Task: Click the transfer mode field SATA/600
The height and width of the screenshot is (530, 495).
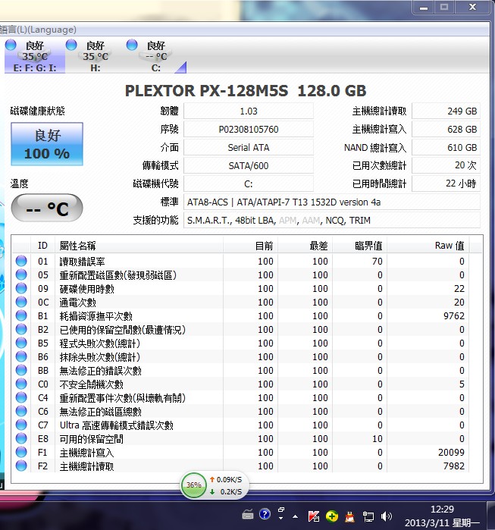Action: coord(249,166)
